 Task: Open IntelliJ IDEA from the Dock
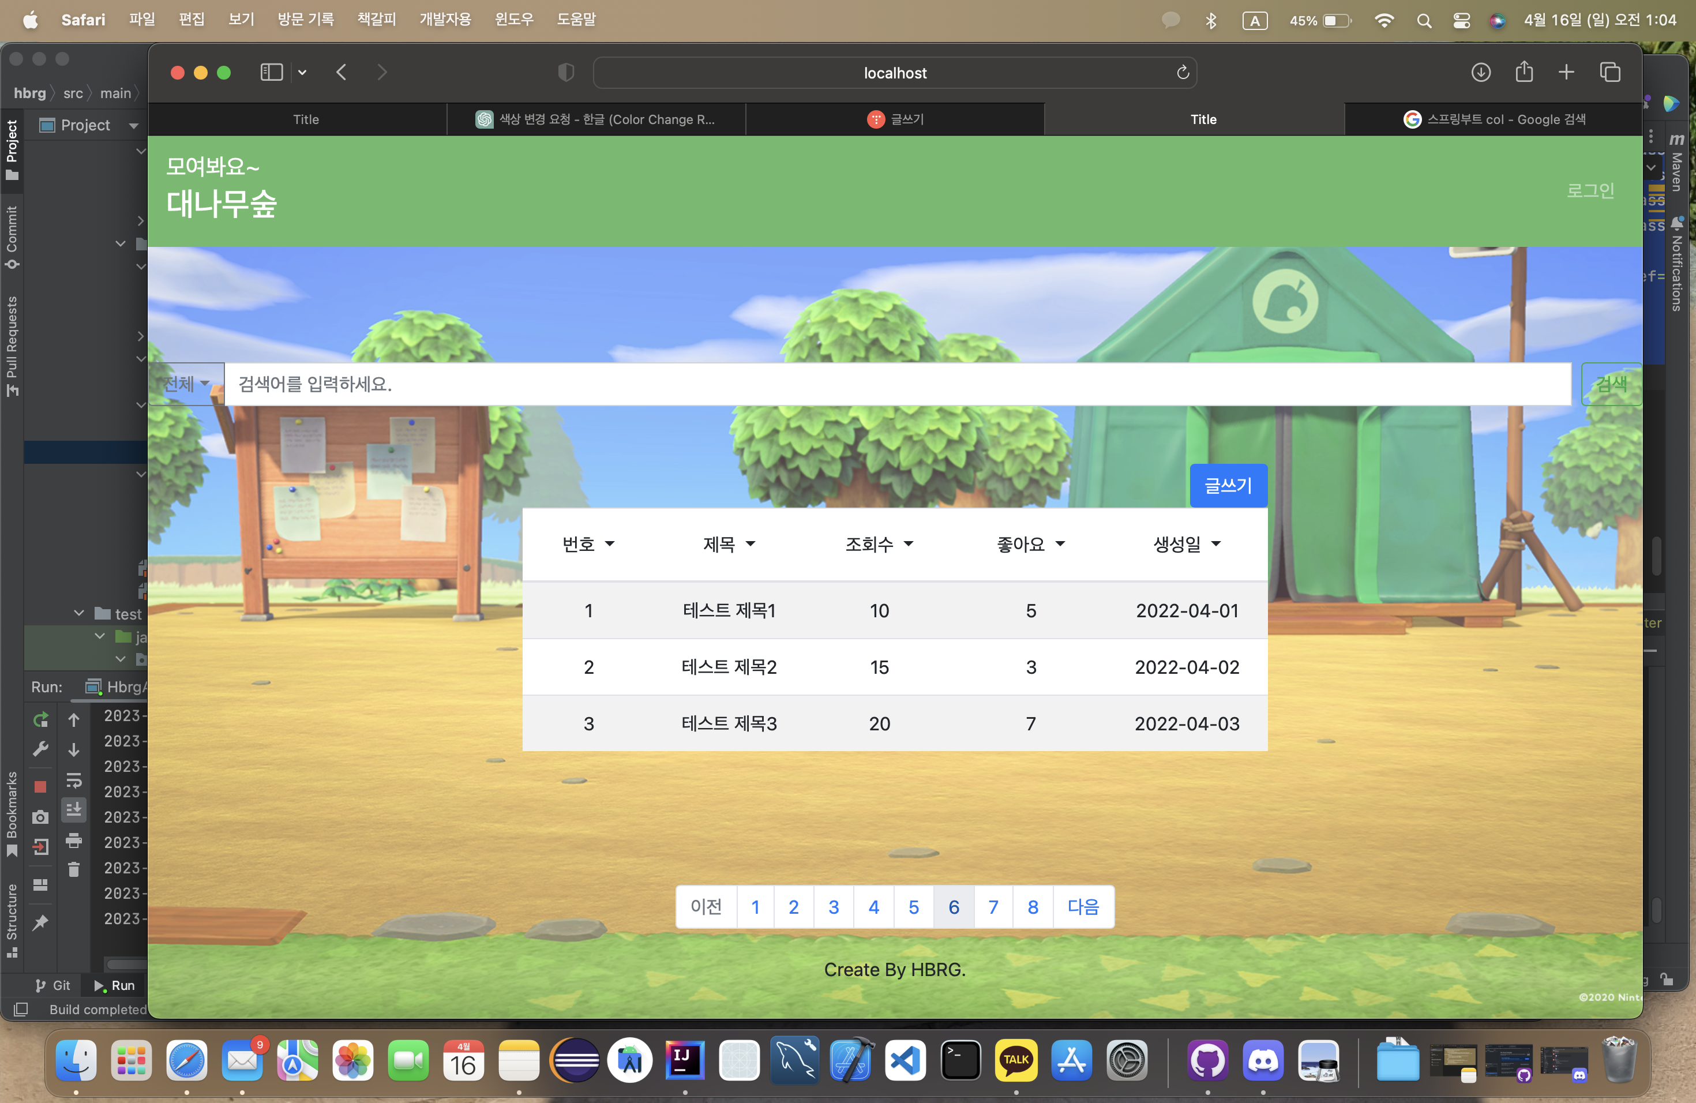[x=685, y=1060]
